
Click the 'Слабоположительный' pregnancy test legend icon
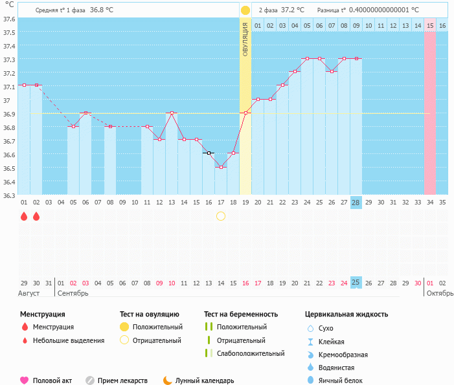coord(208,353)
